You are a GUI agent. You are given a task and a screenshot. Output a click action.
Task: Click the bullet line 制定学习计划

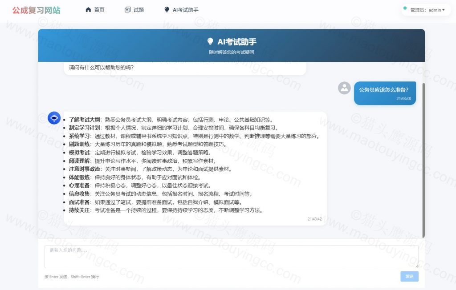click(174, 128)
